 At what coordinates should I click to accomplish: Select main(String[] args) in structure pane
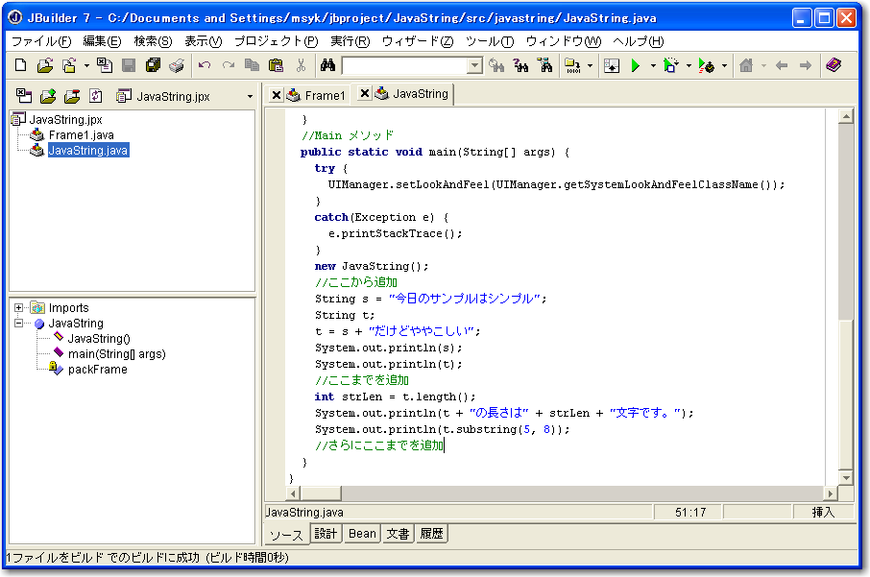click(116, 354)
